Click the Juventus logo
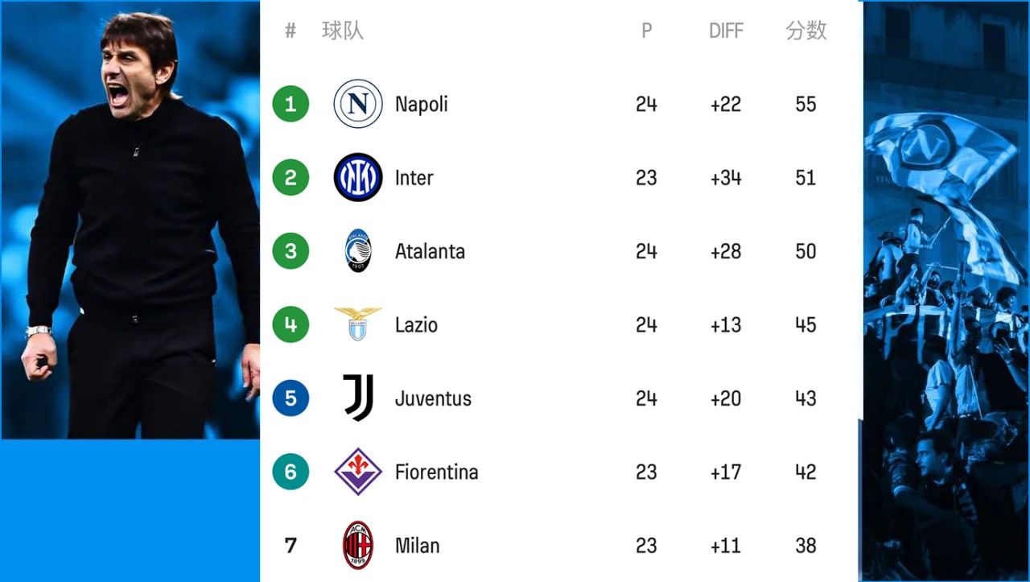The image size is (1030, 582). coord(358,398)
